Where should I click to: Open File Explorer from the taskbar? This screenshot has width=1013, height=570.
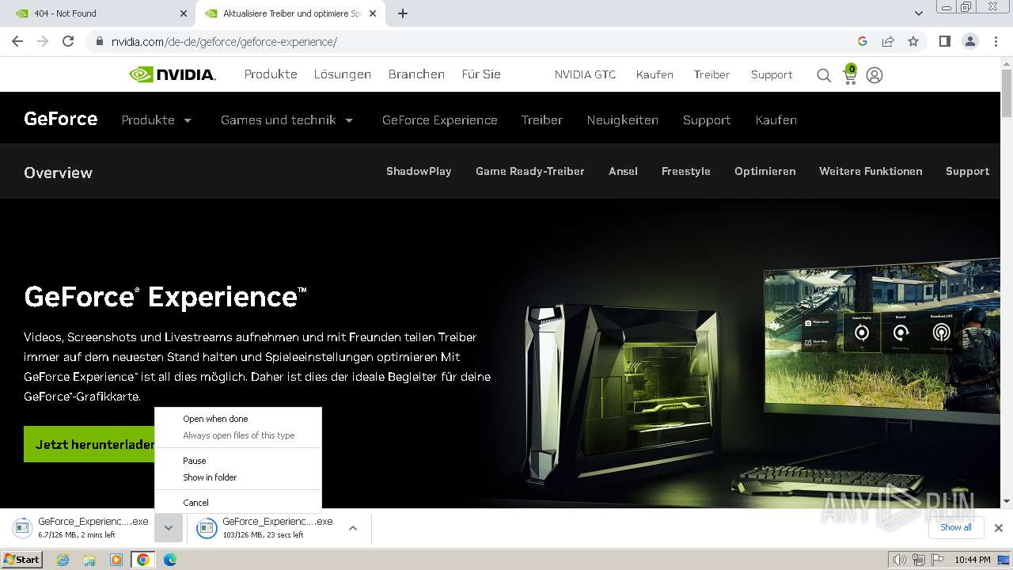click(x=89, y=560)
